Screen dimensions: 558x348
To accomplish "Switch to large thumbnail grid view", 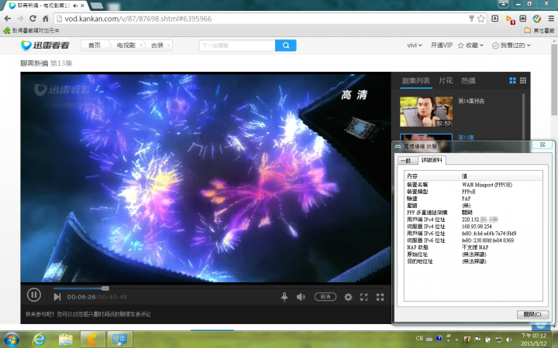I will tap(512, 80).
